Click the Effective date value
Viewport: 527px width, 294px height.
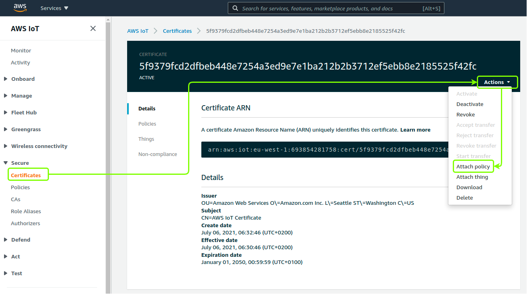pyautogui.click(x=247, y=247)
